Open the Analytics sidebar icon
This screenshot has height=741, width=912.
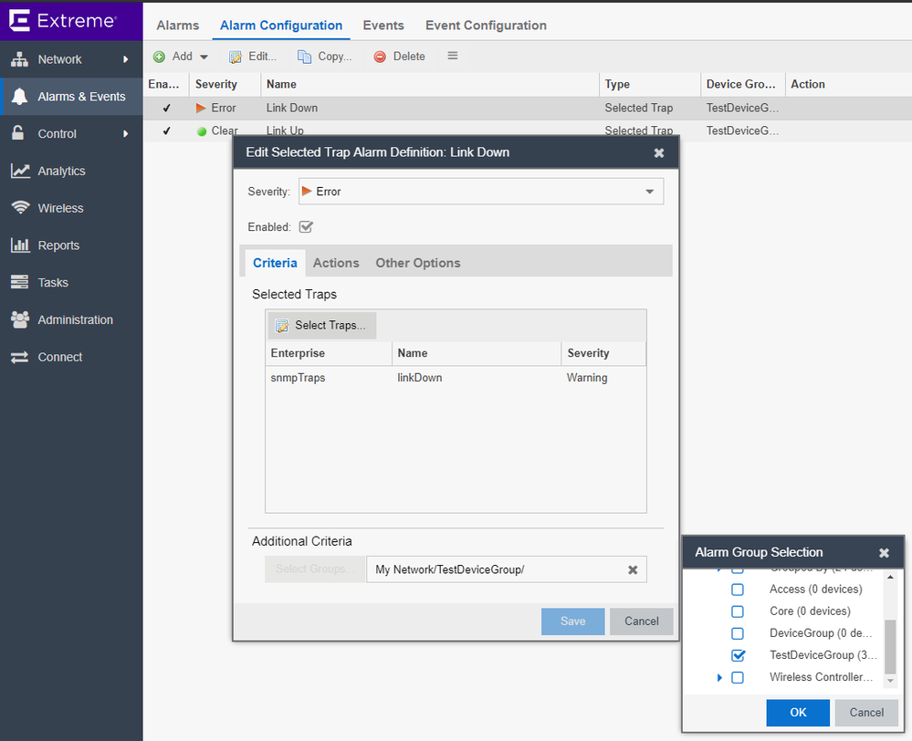[x=20, y=171]
